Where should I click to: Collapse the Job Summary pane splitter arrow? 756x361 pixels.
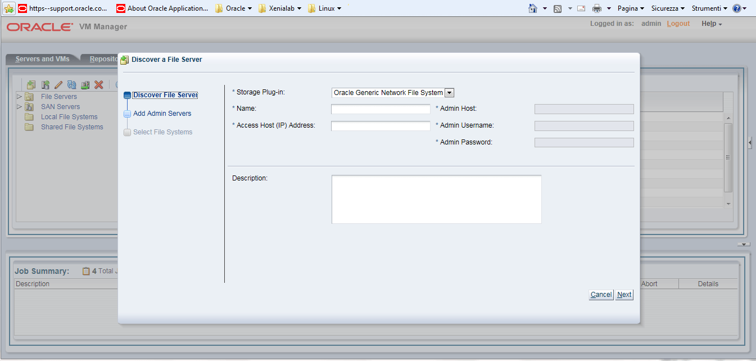point(744,245)
